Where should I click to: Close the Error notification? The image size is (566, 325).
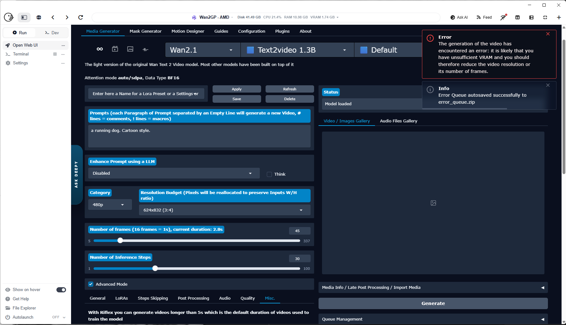tap(548, 34)
